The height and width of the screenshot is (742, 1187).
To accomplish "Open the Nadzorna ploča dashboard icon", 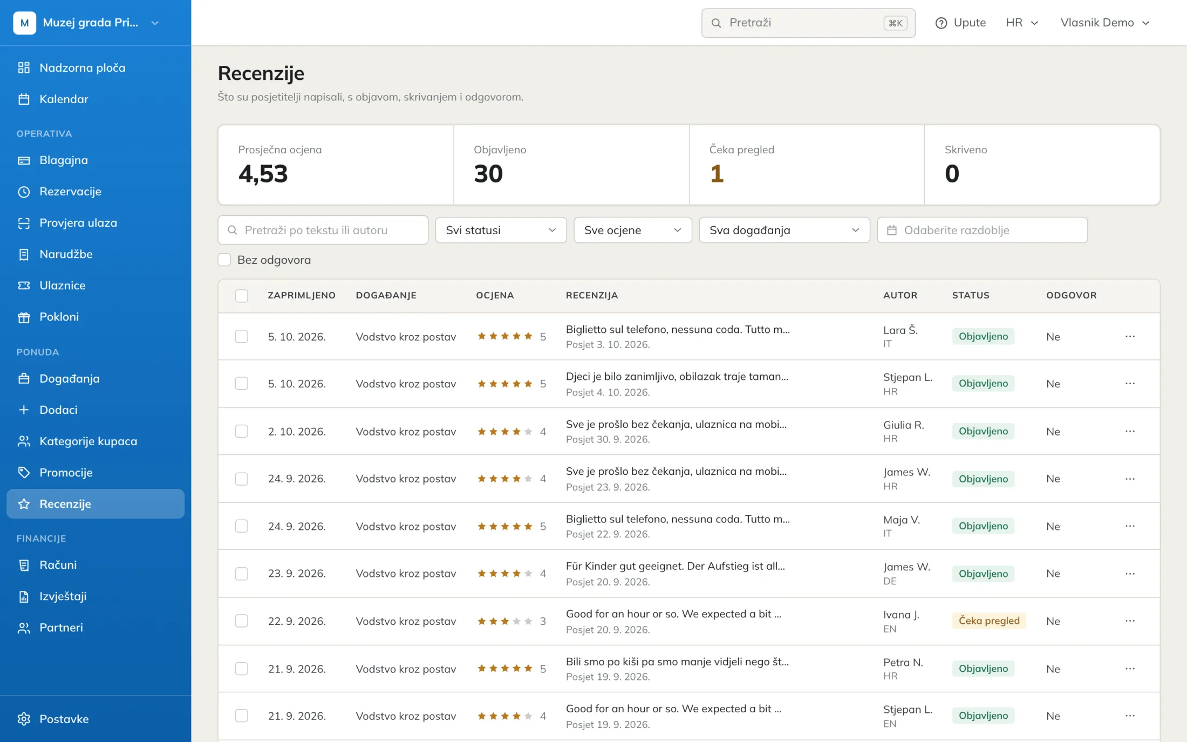I will (x=24, y=67).
